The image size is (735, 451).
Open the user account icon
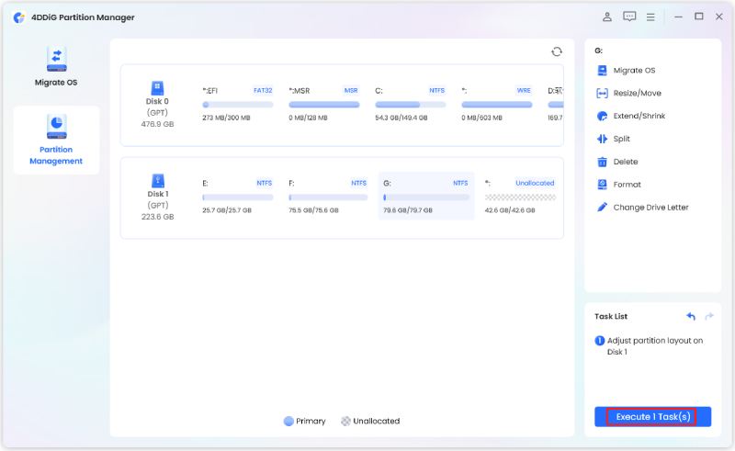[x=607, y=17]
